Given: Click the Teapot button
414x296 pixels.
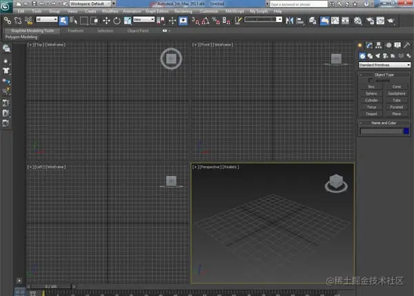Looking at the screenshot, I should 371,114.
